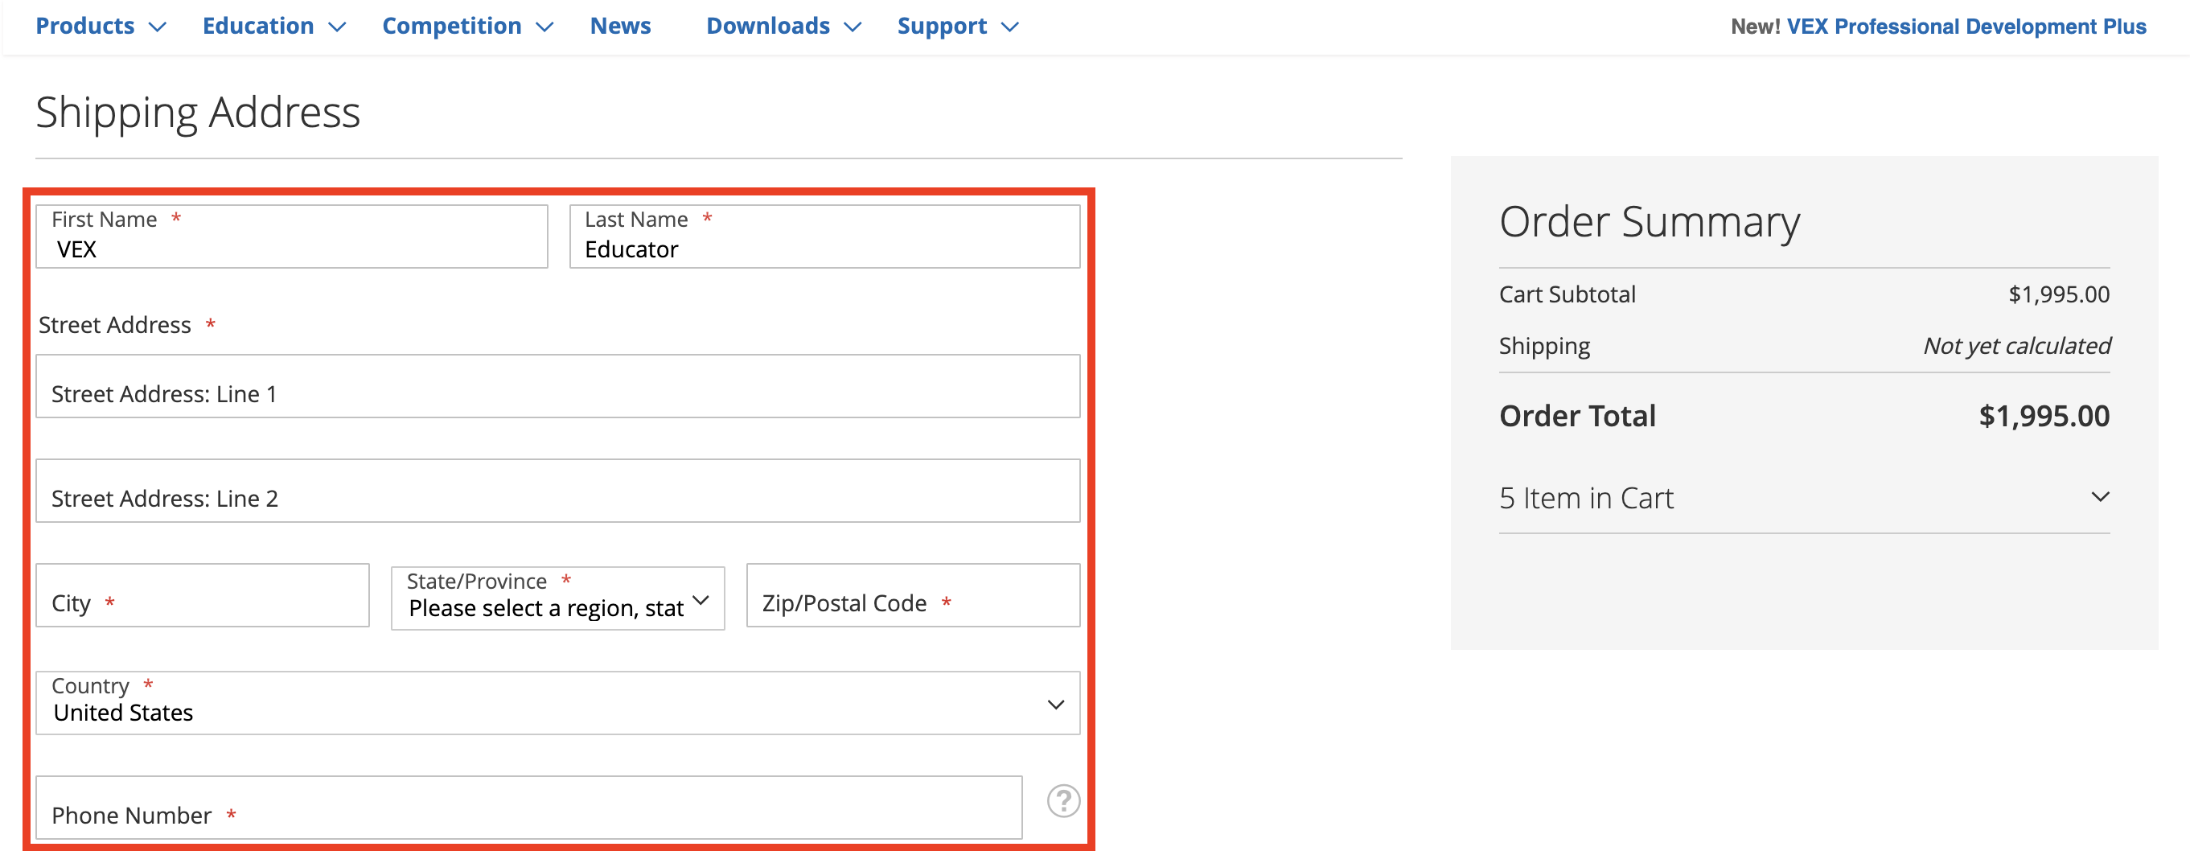
Task: Select the Street Address Line 1 field
Action: tap(557, 386)
